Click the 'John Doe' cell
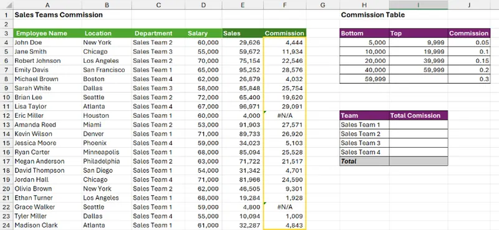This screenshot has width=499, height=230. pyautogui.click(x=47, y=42)
